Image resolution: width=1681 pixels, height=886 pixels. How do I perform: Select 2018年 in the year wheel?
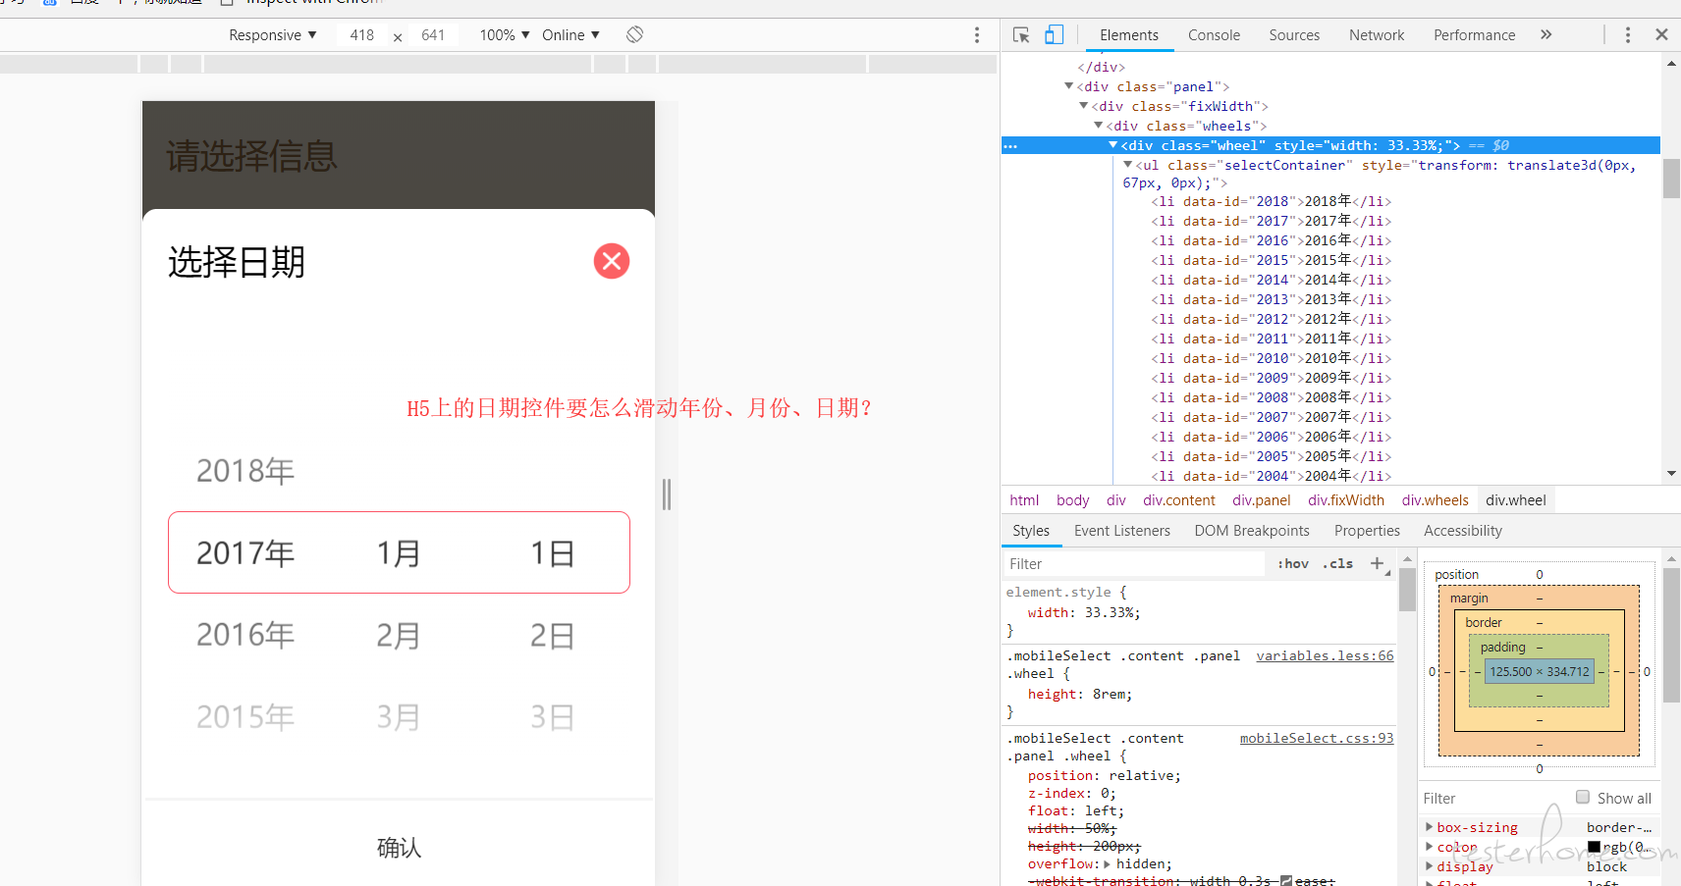[245, 471]
